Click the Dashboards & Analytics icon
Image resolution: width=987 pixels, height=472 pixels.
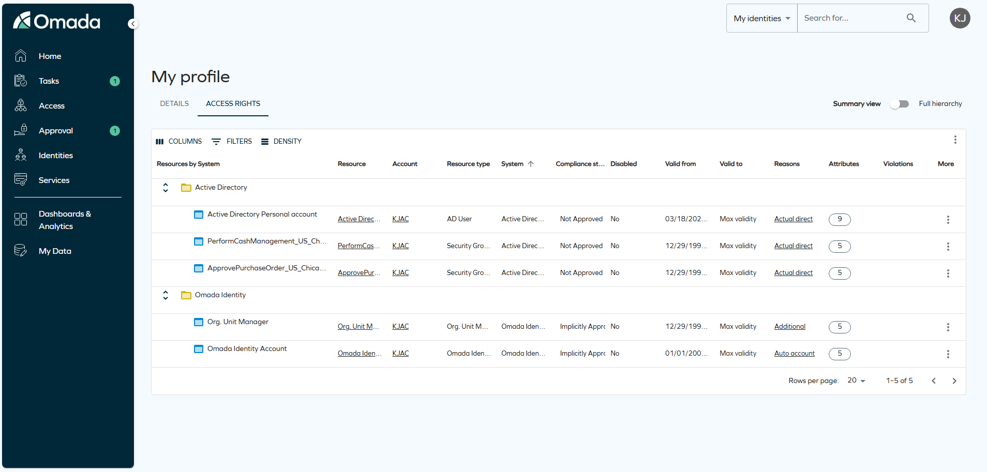point(21,220)
